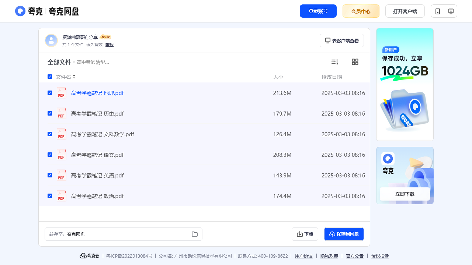Viewport: 472px width, 265px height.
Task: Click the 高中笔记 清华... breadcrumb
Action: 93,62
